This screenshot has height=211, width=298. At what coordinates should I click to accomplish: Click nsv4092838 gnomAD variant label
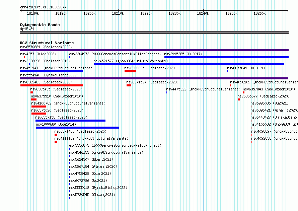tap(275, 138)
